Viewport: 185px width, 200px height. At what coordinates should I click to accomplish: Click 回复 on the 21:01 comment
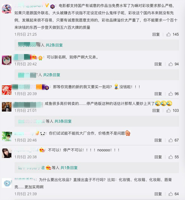[156, 111]
